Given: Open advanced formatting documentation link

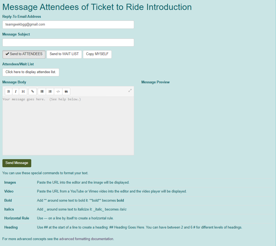Looking at the screenshot, I should 86,239.
